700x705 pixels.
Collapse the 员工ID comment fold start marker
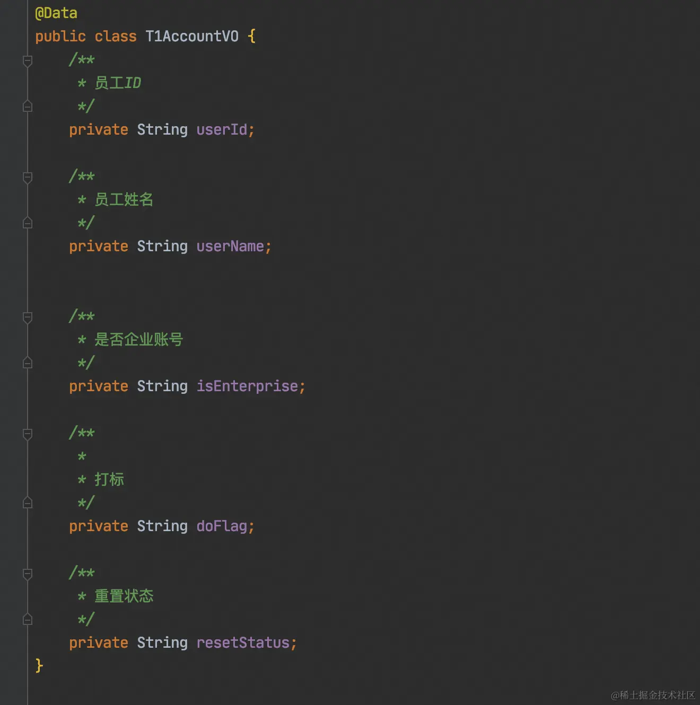[28, 61]
